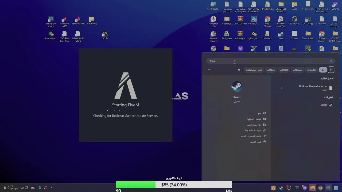Expand the Rockstar Games Launcher result chevron
This screenshot has height=192, width=342.
coord(281,88)
